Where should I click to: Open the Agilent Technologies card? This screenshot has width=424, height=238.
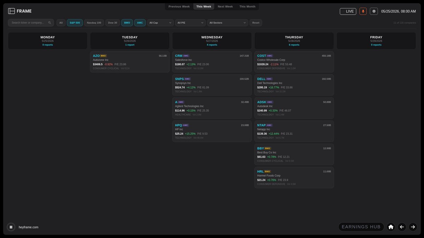pos(212,108)
